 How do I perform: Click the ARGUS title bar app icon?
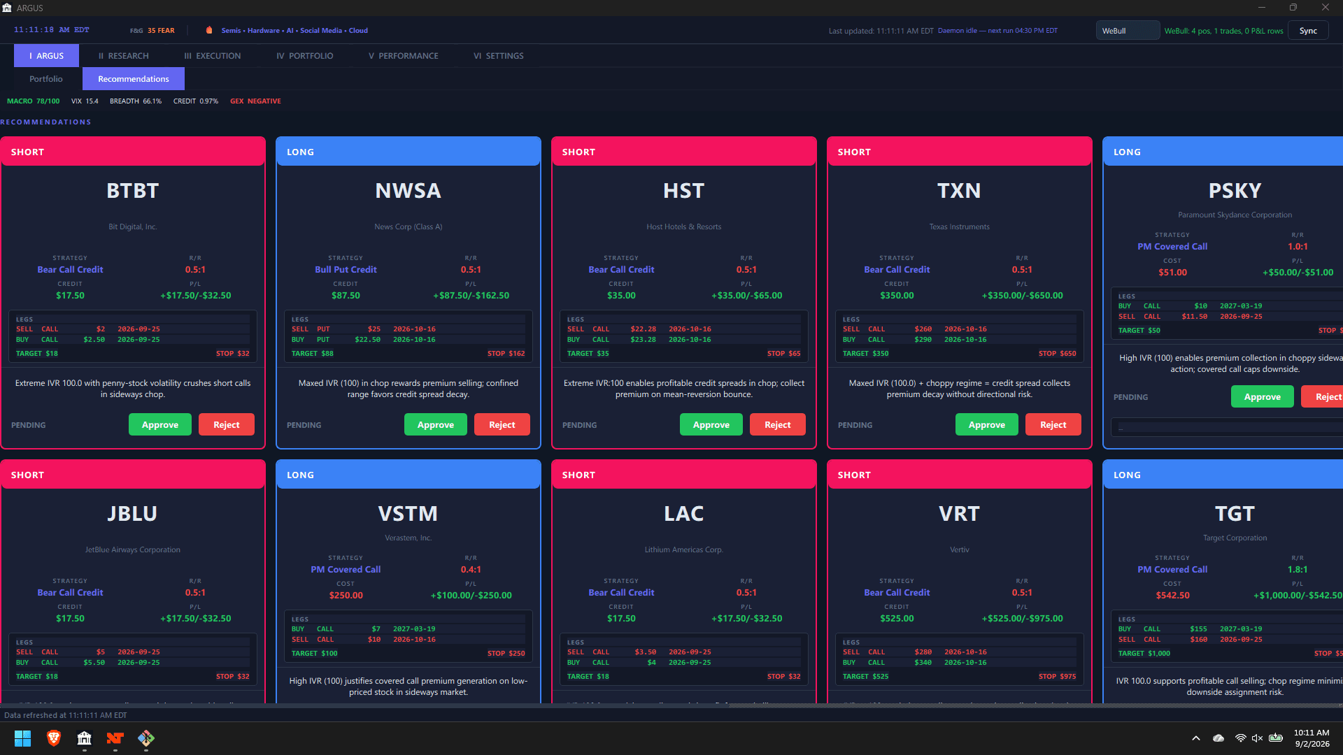point(7,8)
